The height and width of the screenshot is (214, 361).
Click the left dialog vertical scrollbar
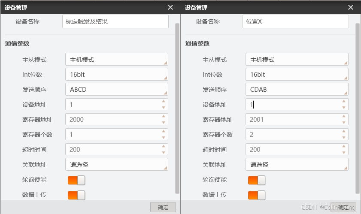pyautogui.click(x=177, y=108)
